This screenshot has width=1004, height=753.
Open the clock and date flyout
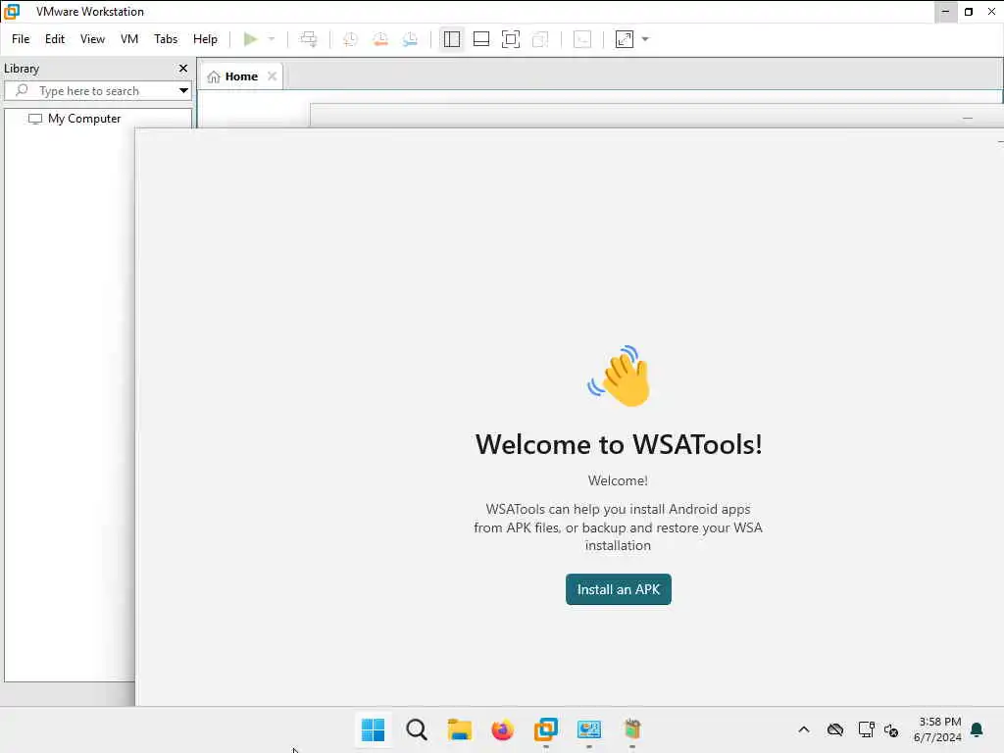point(937,729)
